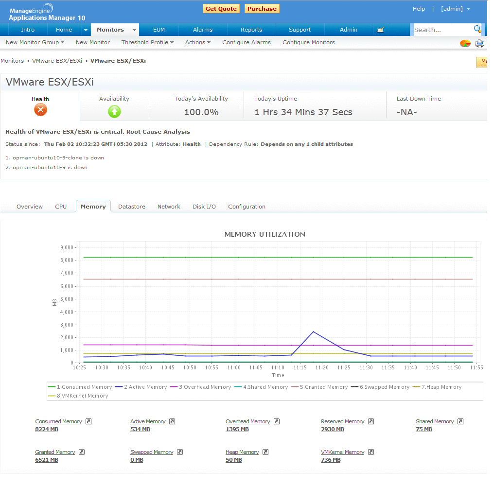Open the Actions dropdown
The image size is (493, 487).
pos(198,42)
